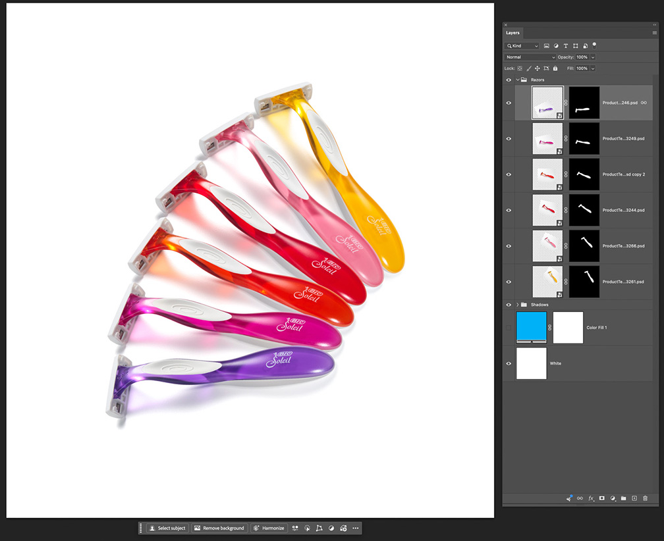Select the purple razor smart object thumbnail
Viewport: 664px width, 541px height.
tap(547, 103)
